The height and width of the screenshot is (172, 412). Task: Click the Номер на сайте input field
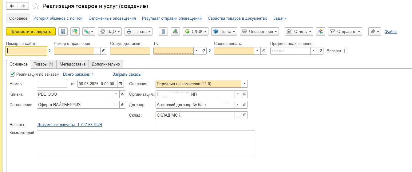[x=26, y=51]
